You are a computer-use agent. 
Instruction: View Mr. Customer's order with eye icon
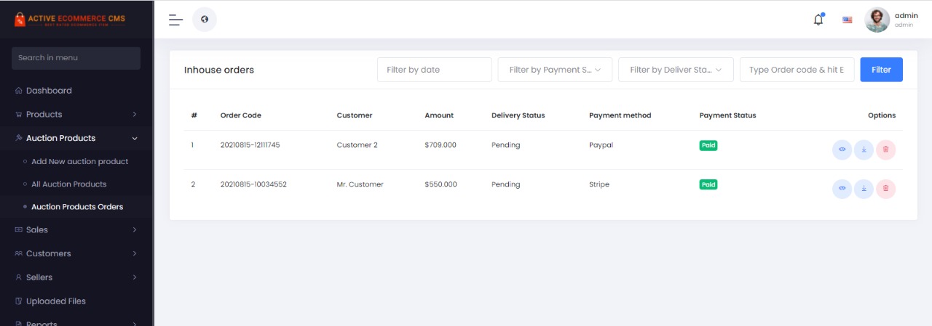click(842, 189)
